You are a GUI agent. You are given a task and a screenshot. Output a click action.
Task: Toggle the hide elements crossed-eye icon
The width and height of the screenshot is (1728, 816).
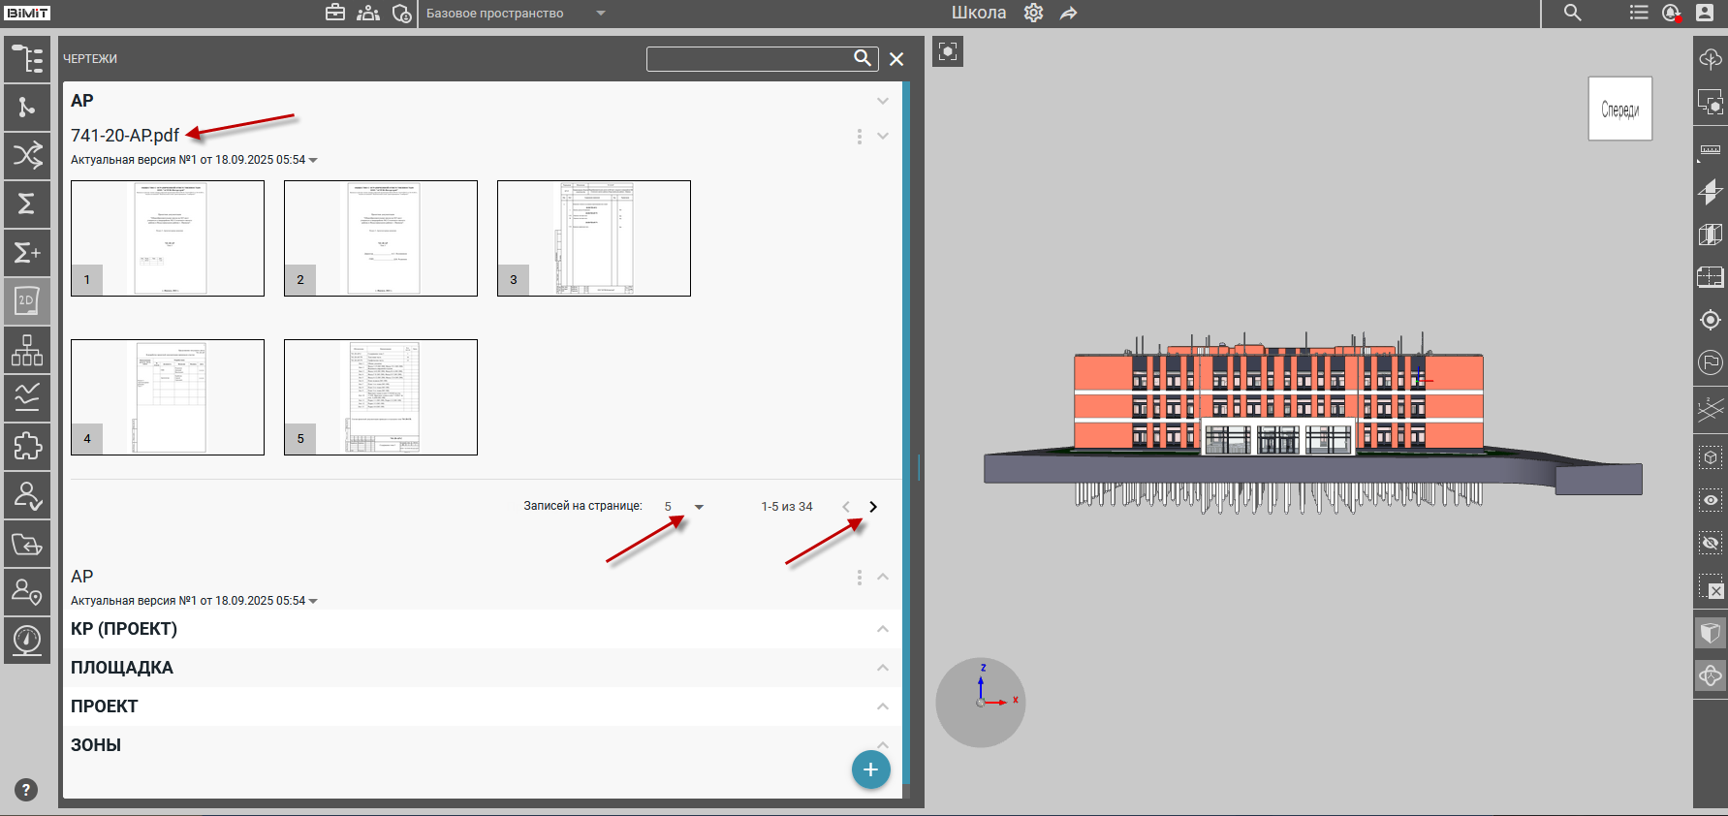(x=1710, y=543)
